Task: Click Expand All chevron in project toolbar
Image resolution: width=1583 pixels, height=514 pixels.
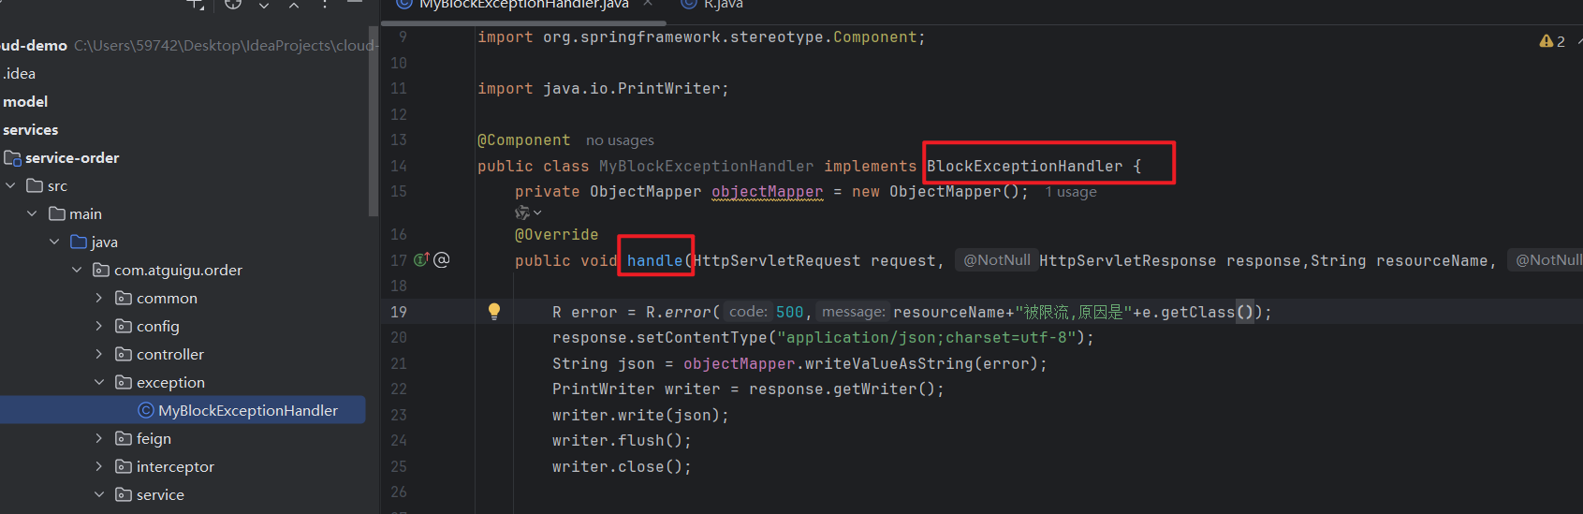Action: [264, 5]
